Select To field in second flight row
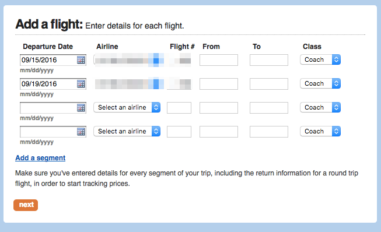 269,84
